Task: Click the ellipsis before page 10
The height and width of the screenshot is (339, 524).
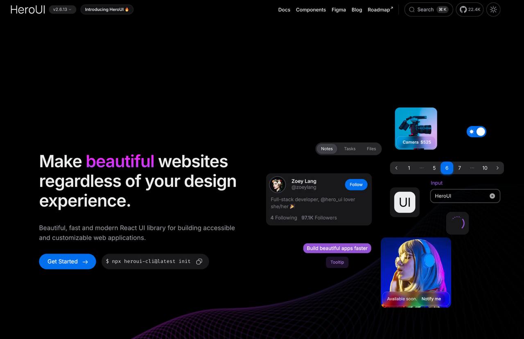Action: click(x=472, y=168)
